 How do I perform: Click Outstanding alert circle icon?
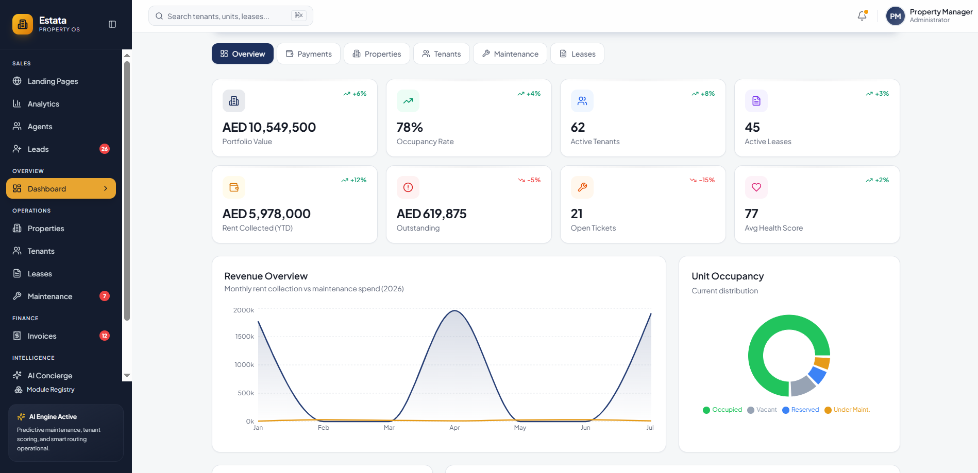pos(408,187)
